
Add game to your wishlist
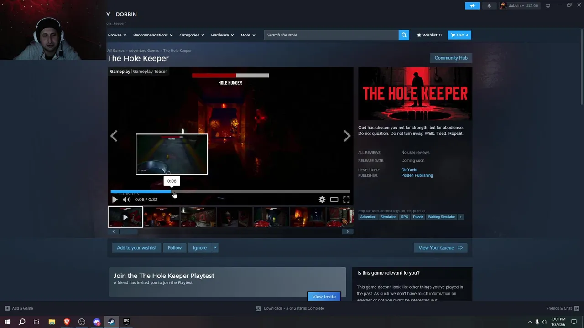[x=136, y=248]
